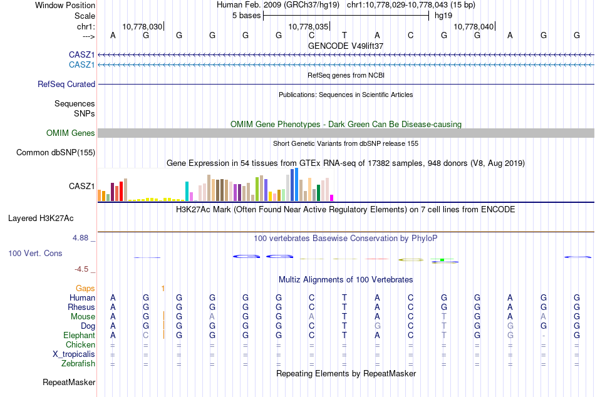
Task: Click the dark blue CASZ1 intron arrow line
Action: point(346,55)
